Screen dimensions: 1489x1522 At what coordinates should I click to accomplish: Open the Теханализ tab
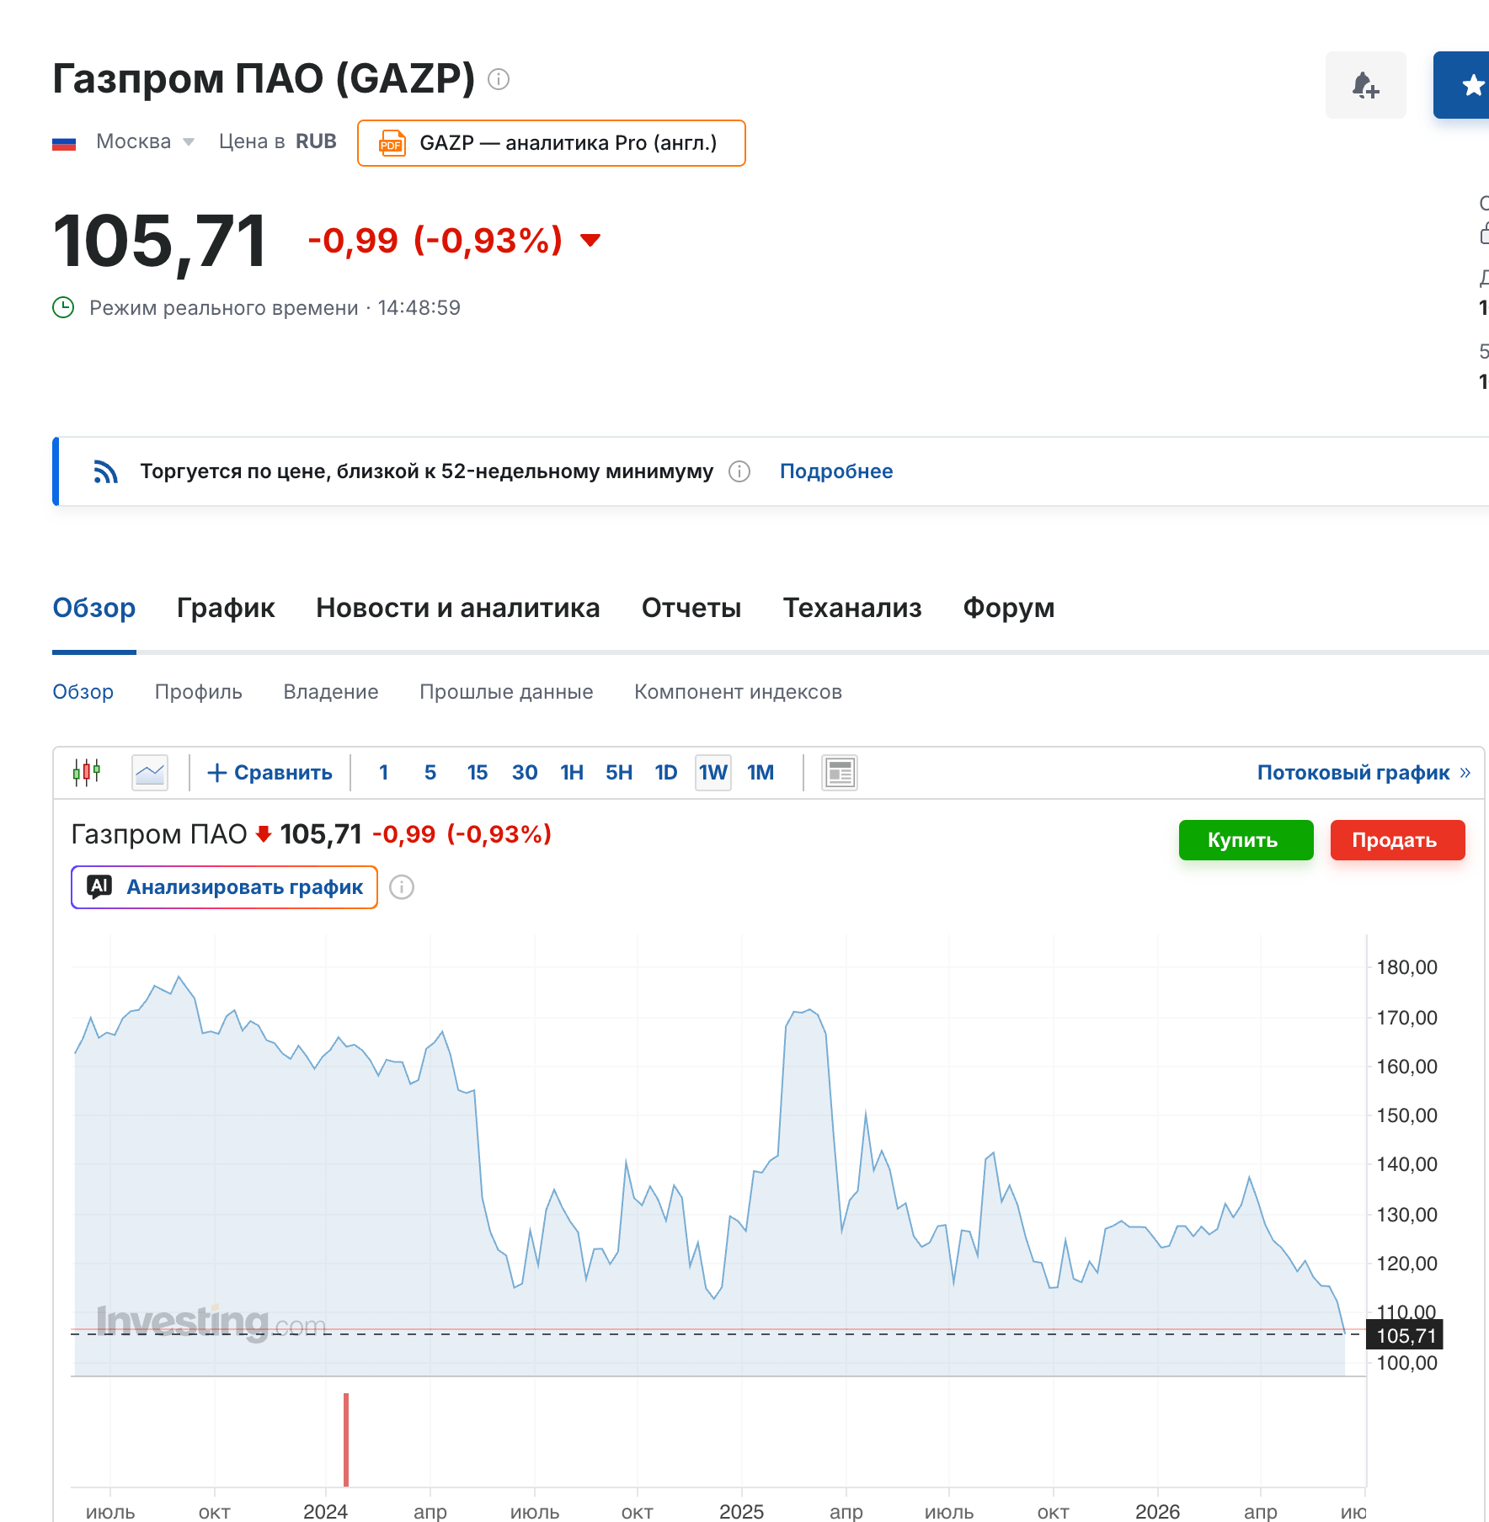click(x=852, y=608)
